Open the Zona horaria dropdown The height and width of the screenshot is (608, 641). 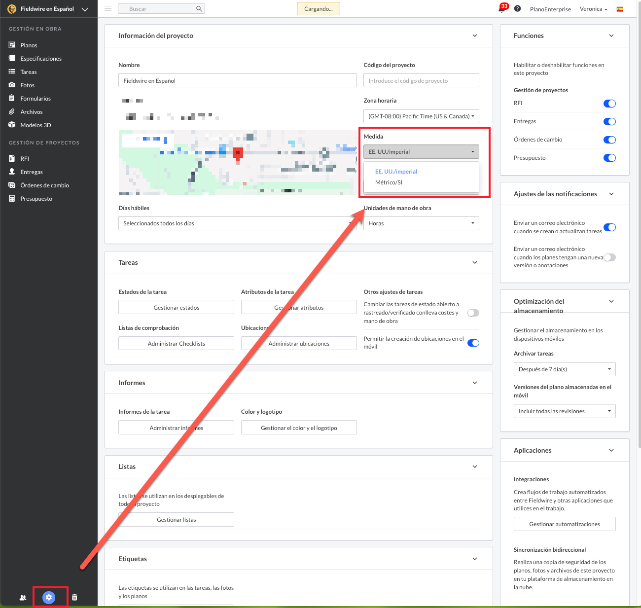click(421, 116)
